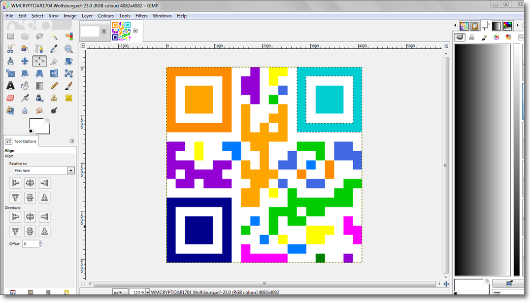The width and height of the screenshot is (532, 303).
Task: Select the Text tool
Action: coord(10,86)
